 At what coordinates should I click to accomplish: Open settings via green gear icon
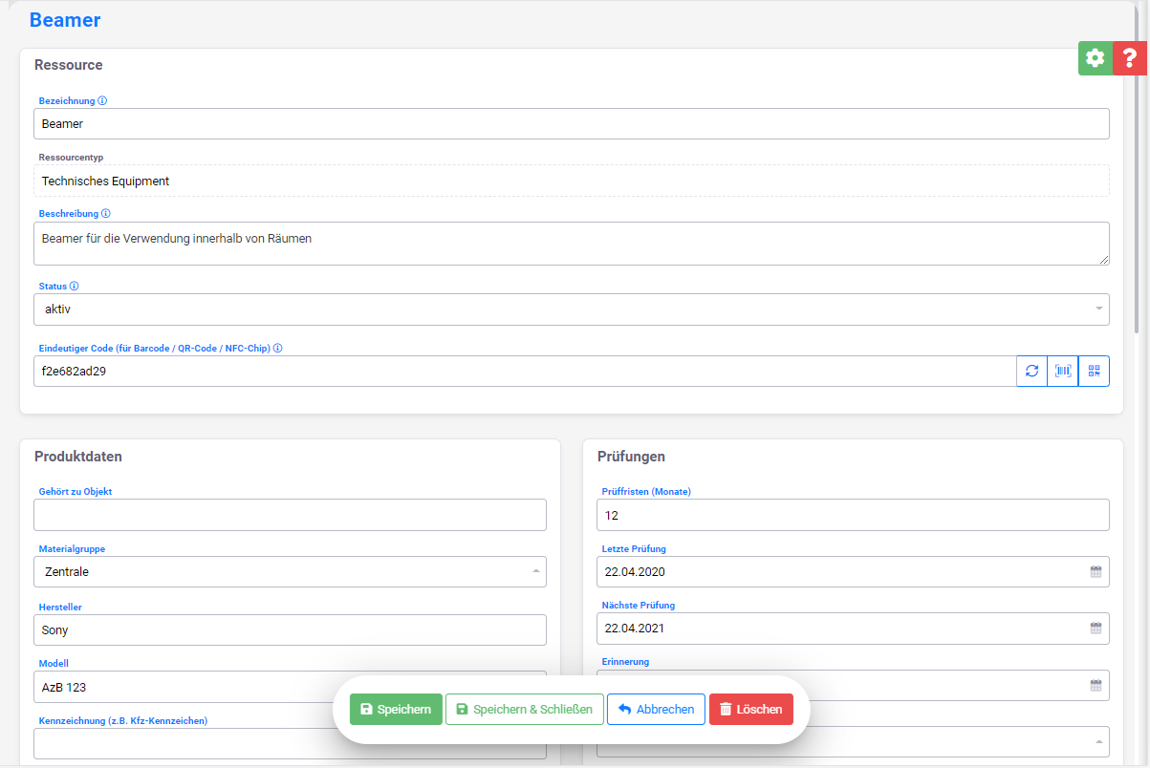click(1096, 58)
